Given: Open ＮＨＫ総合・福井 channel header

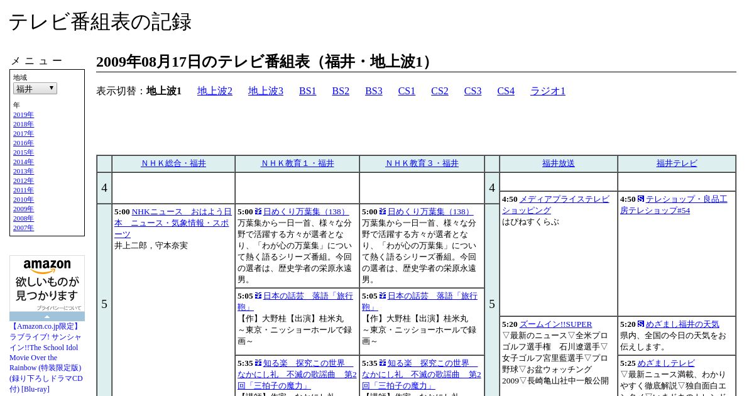Looking at the screenshot, I should (x=173, y=163).
